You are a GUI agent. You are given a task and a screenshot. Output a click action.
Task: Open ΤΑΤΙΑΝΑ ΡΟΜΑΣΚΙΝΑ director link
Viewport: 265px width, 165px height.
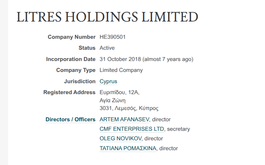[x=128, y=148]
